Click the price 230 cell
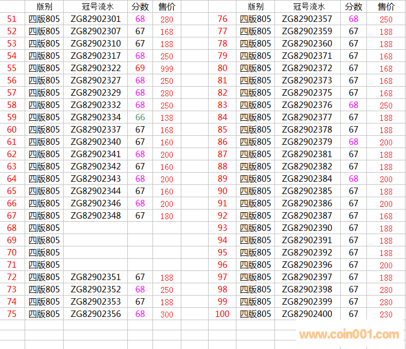Image resolution: width=406 pixels, height=349 pixels. tap(386, 314)
